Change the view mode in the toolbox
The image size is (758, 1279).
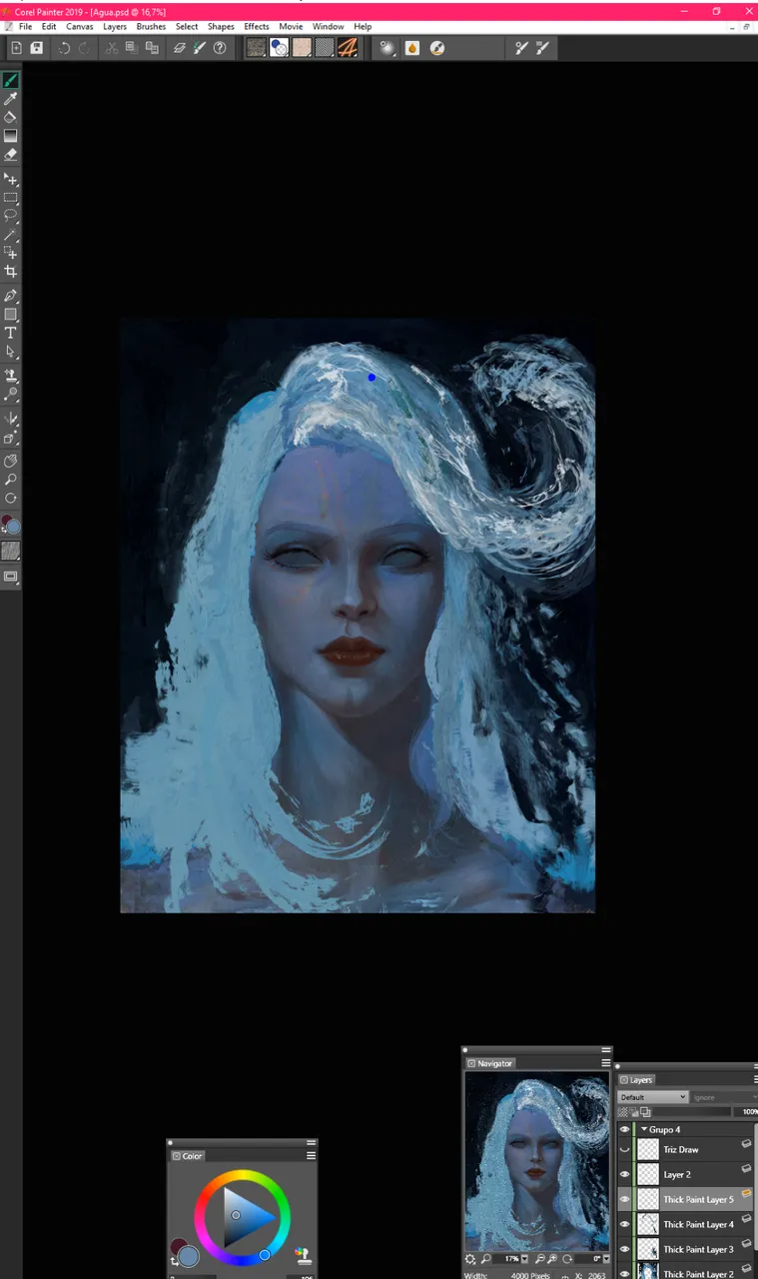click(x=11, y=577)
